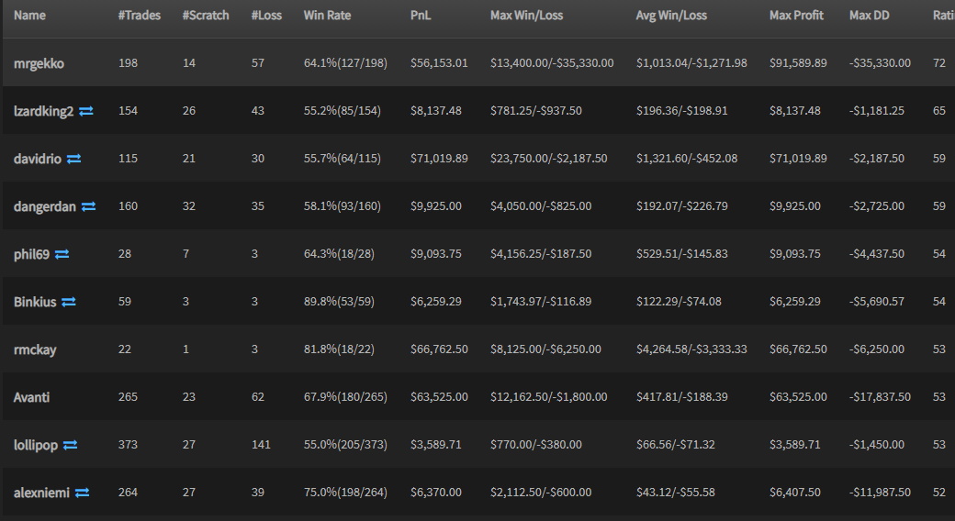
Task: Open trader profile Avanti
Action: pyautogui.click(x=31, y=397)
